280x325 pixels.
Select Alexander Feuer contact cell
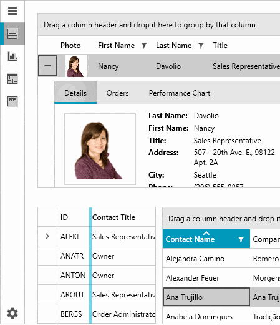(206, 278)
